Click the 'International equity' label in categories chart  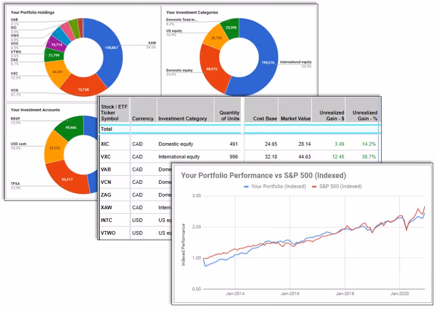(x=296, y=62)
